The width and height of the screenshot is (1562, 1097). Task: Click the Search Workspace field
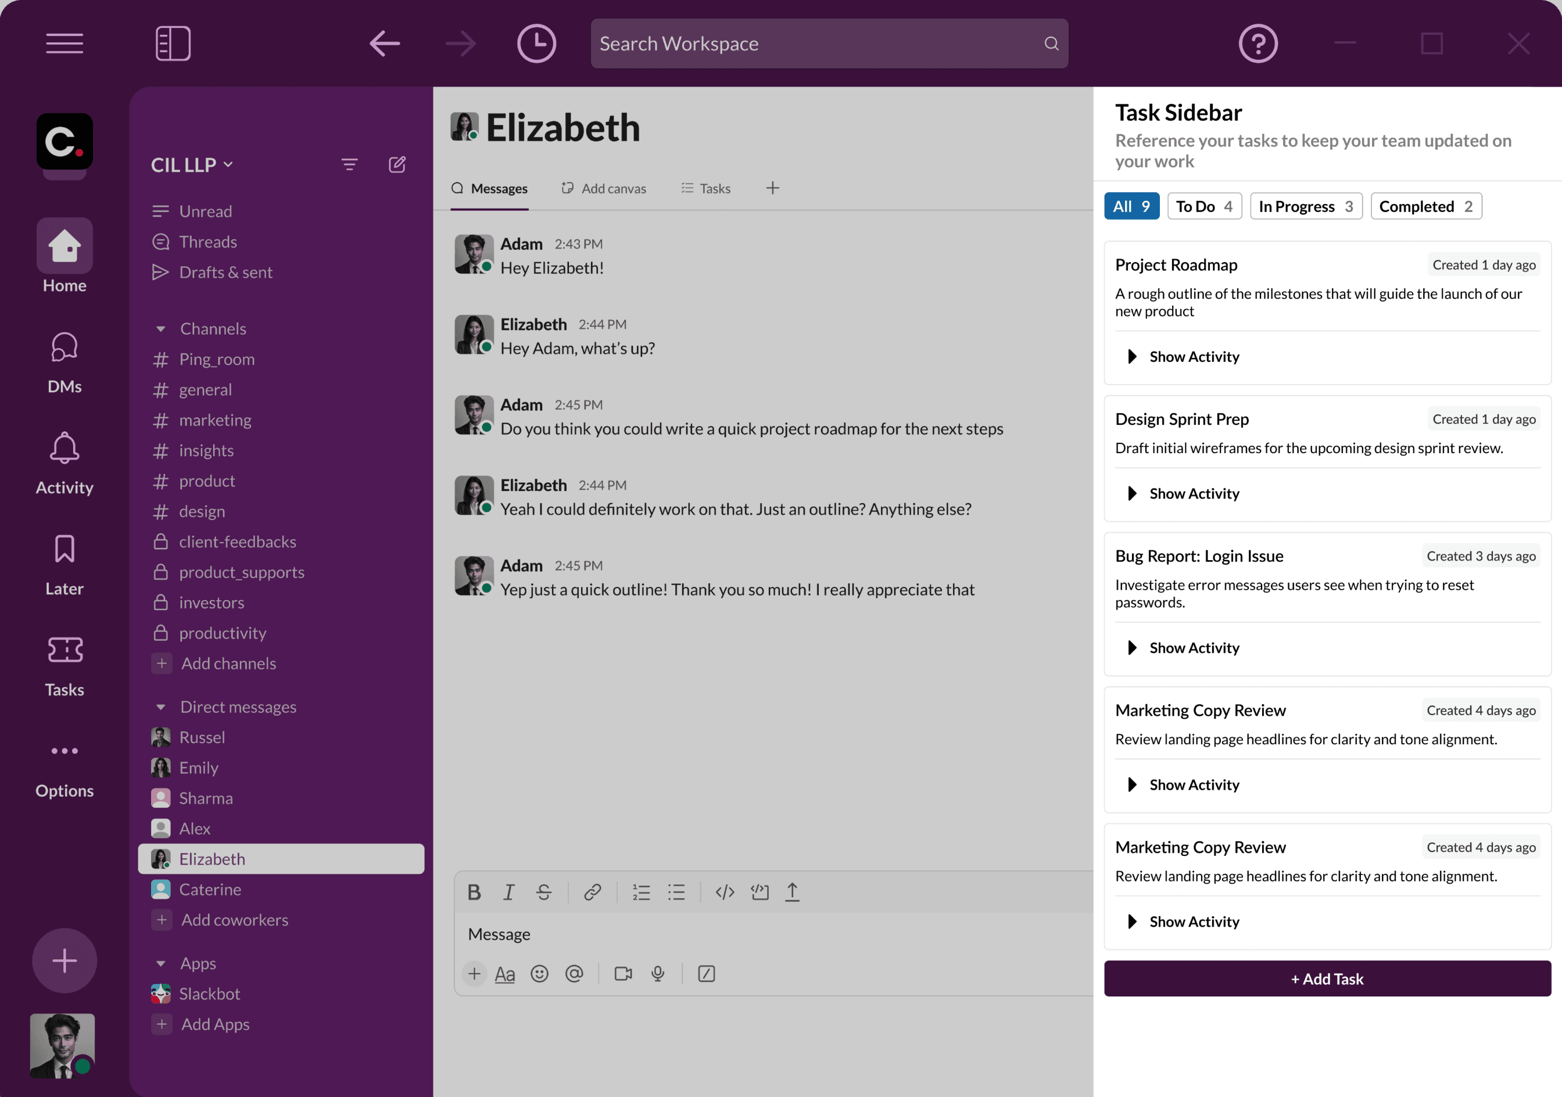point(816,44)
